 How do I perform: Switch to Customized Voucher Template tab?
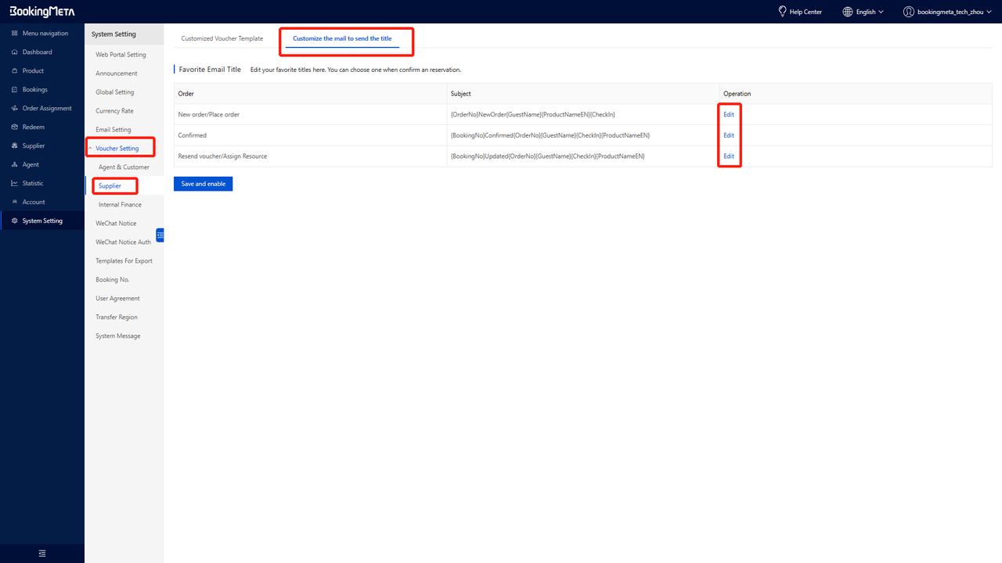click(222, 38)
